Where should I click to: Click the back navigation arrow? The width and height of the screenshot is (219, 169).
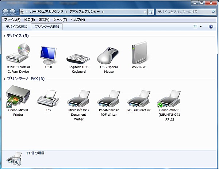point(5,12)
